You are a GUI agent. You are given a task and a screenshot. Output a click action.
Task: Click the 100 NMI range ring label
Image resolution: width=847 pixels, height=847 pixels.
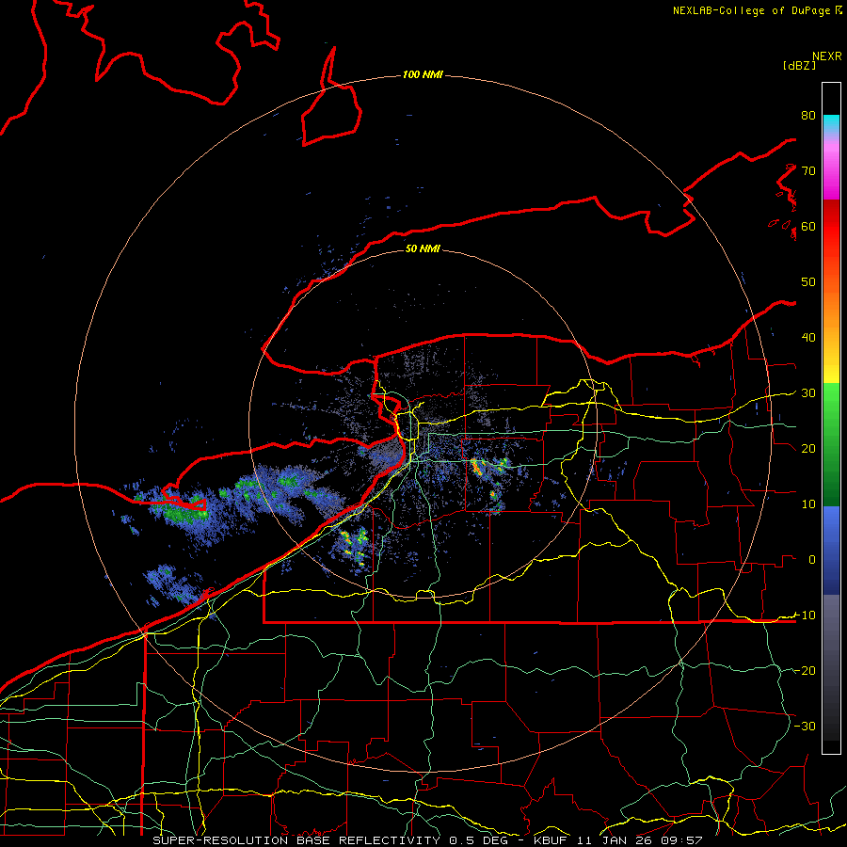(423, 74)
